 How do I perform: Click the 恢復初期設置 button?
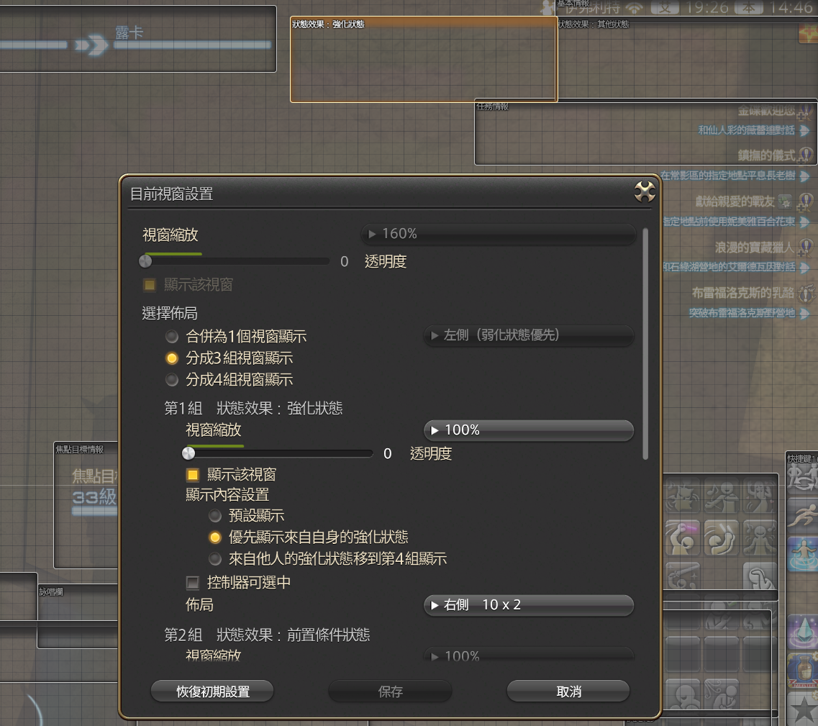(212, 691)
